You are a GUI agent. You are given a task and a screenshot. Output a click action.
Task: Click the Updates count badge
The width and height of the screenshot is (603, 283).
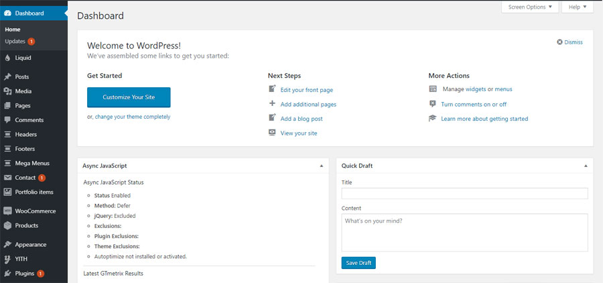(31, 41)
